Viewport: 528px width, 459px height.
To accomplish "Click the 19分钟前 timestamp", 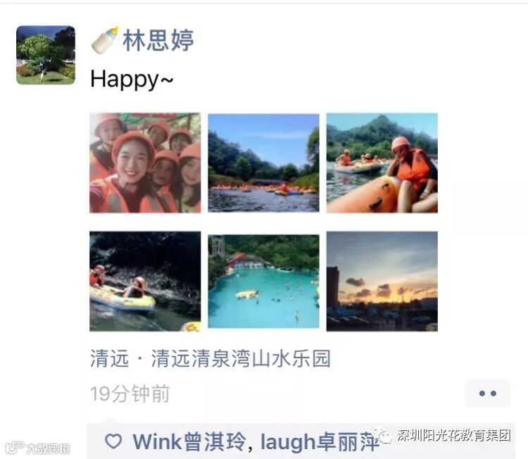I will pyautogui.click(x=130, y=394).
